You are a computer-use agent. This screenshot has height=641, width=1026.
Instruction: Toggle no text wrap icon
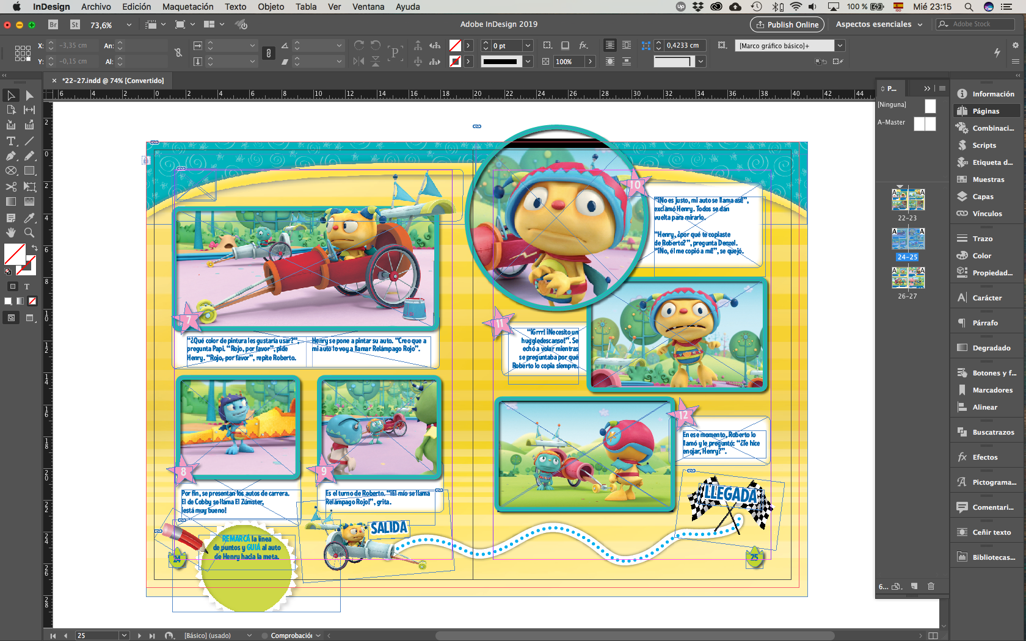[x=610, y=45]
